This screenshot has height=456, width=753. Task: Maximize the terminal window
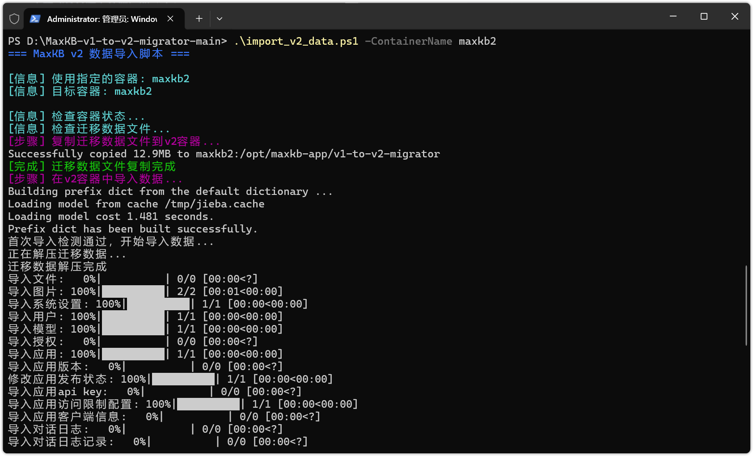704,17
